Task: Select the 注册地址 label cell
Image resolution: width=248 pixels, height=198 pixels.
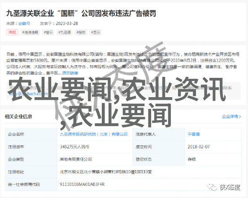Action: (x=31, y=172)
